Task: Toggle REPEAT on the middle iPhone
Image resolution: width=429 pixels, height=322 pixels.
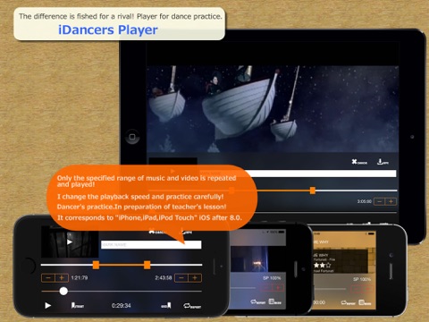Action: [258, 302]
